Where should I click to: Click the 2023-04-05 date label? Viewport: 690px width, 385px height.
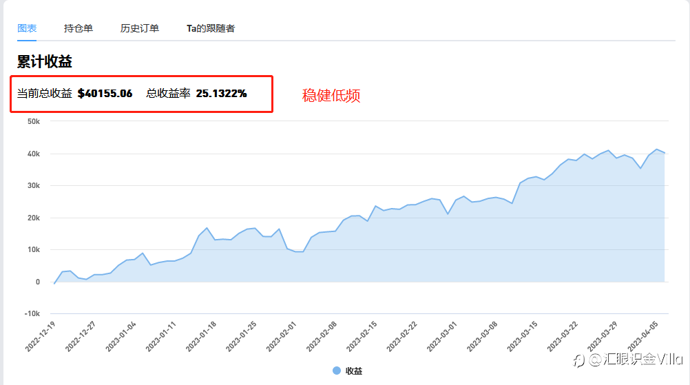[642, 337]
